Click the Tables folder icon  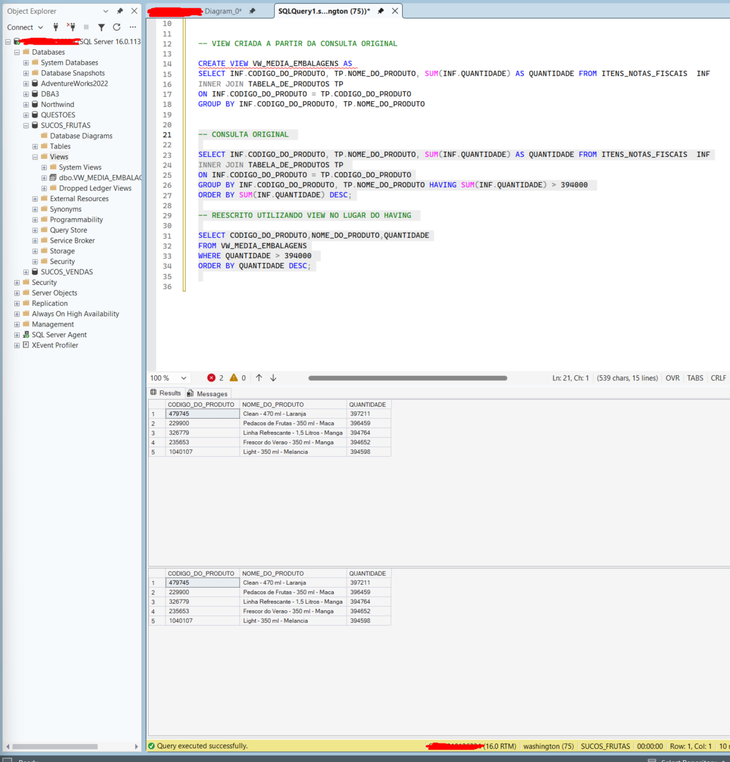44,146
